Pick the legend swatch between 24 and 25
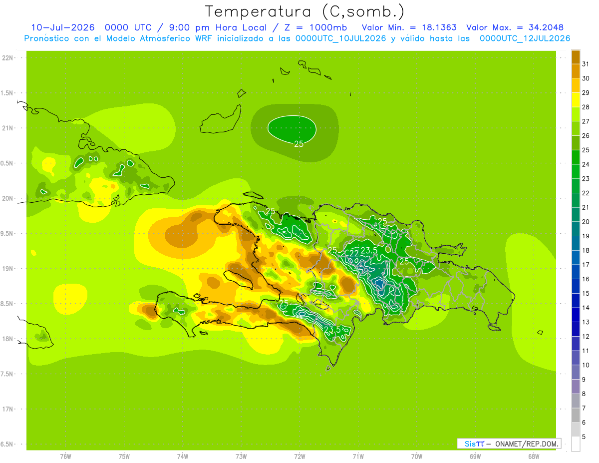599x463 pixels. [x=576, y=157]
